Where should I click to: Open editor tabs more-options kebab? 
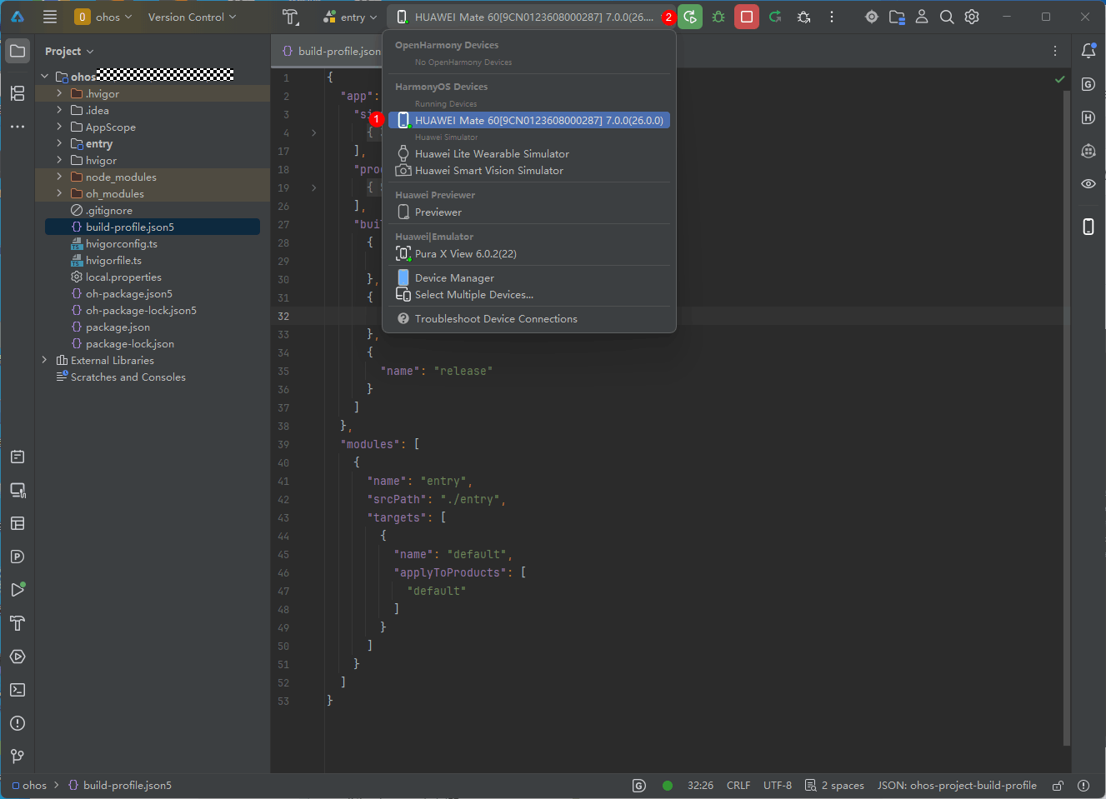[1055, 51]
